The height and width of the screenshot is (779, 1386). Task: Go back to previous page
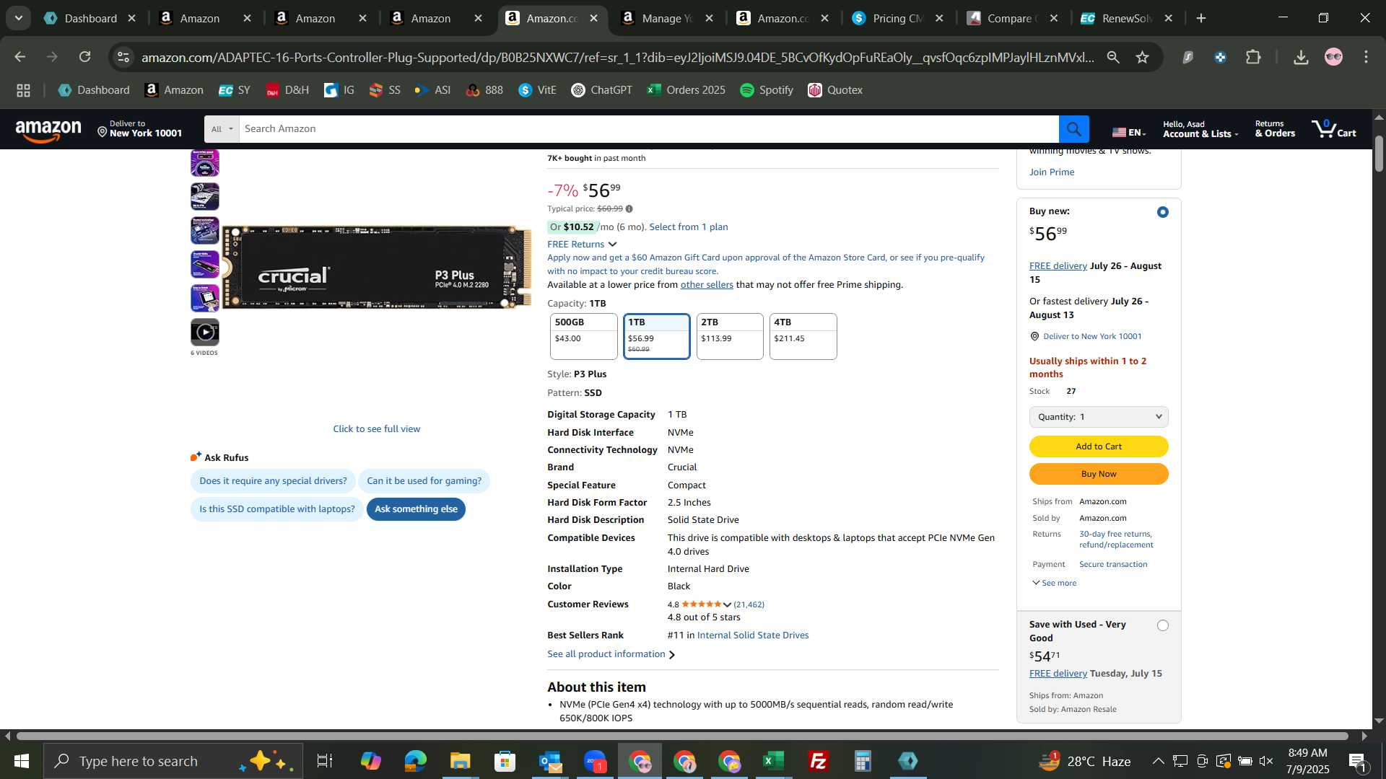pyautogui.click(x=20, y=57)
